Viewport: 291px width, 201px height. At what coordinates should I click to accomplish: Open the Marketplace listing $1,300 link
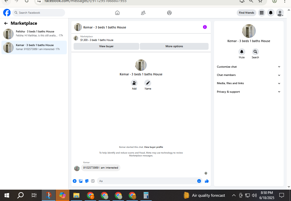[97, 40]
